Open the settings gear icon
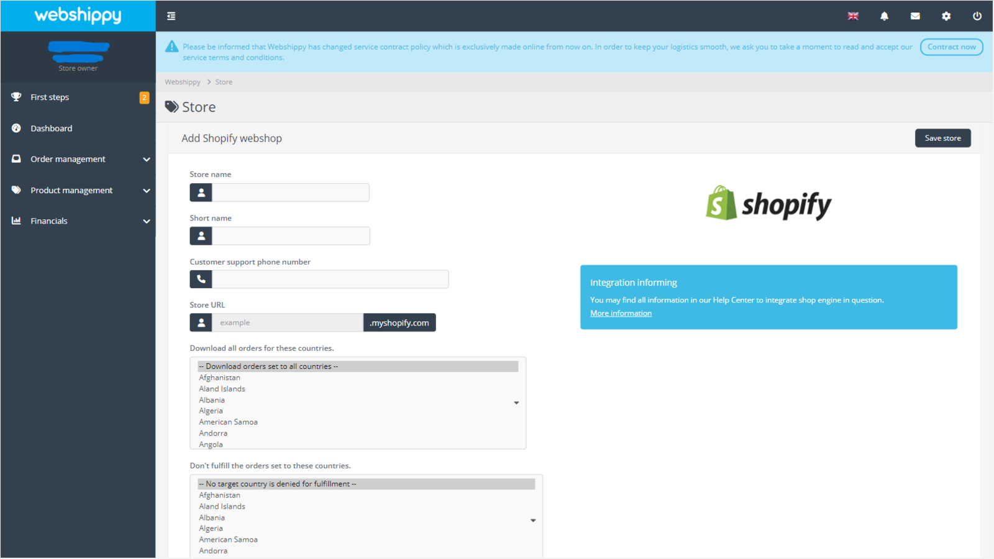Viewport: 994px width, 559px height. point(946,16)
